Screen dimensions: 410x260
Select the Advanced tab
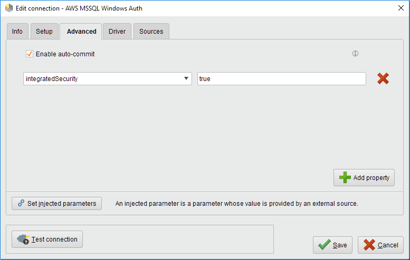pos(81,32)
